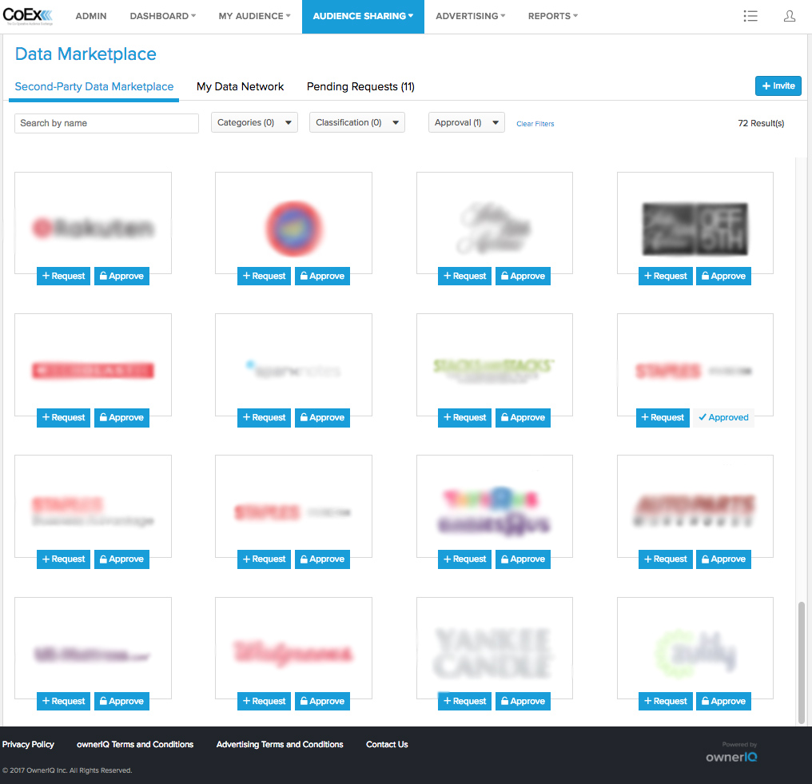812x784 pixels.
Task: Click the CoEx logo
Action: tap(28, 16)
